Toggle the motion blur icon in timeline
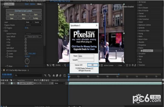The image size is (164, 107). click(x=60, y=75)
